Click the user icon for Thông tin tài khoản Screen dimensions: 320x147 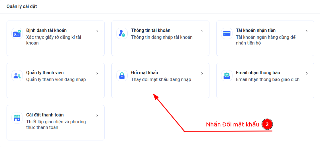tap(122, 33)
